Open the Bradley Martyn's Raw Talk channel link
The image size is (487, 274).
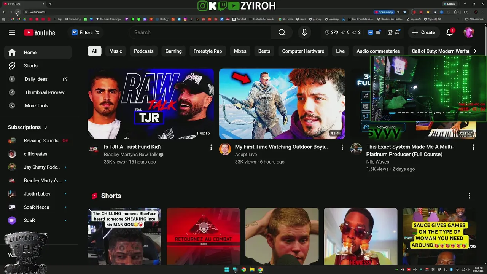click(131, 155)
